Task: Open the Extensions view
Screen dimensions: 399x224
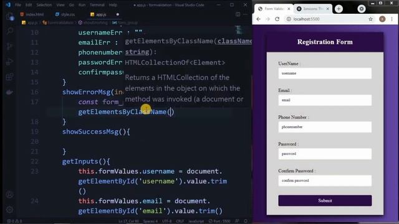Action: 10,77
